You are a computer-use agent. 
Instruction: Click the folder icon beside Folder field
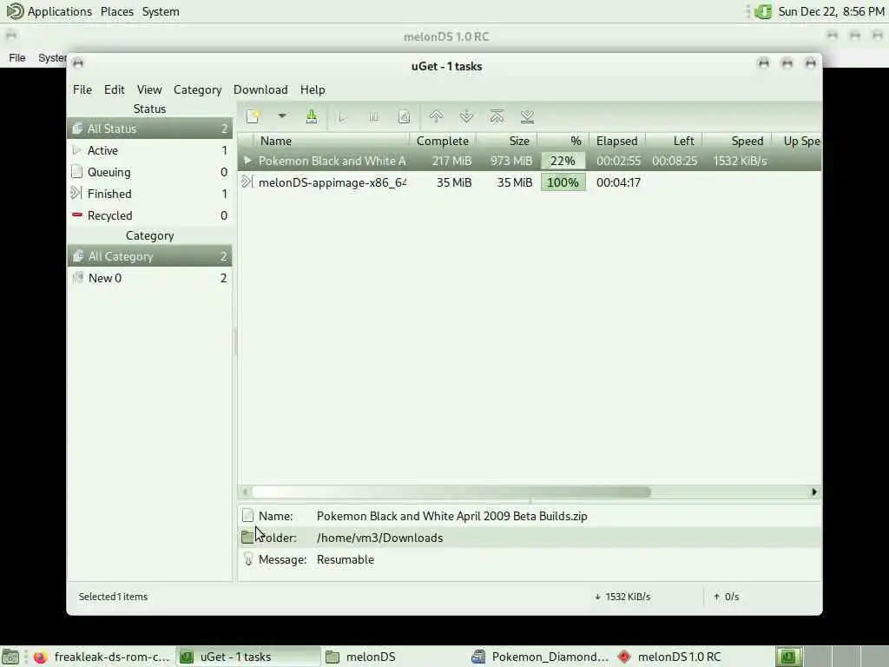click(247, 537)
